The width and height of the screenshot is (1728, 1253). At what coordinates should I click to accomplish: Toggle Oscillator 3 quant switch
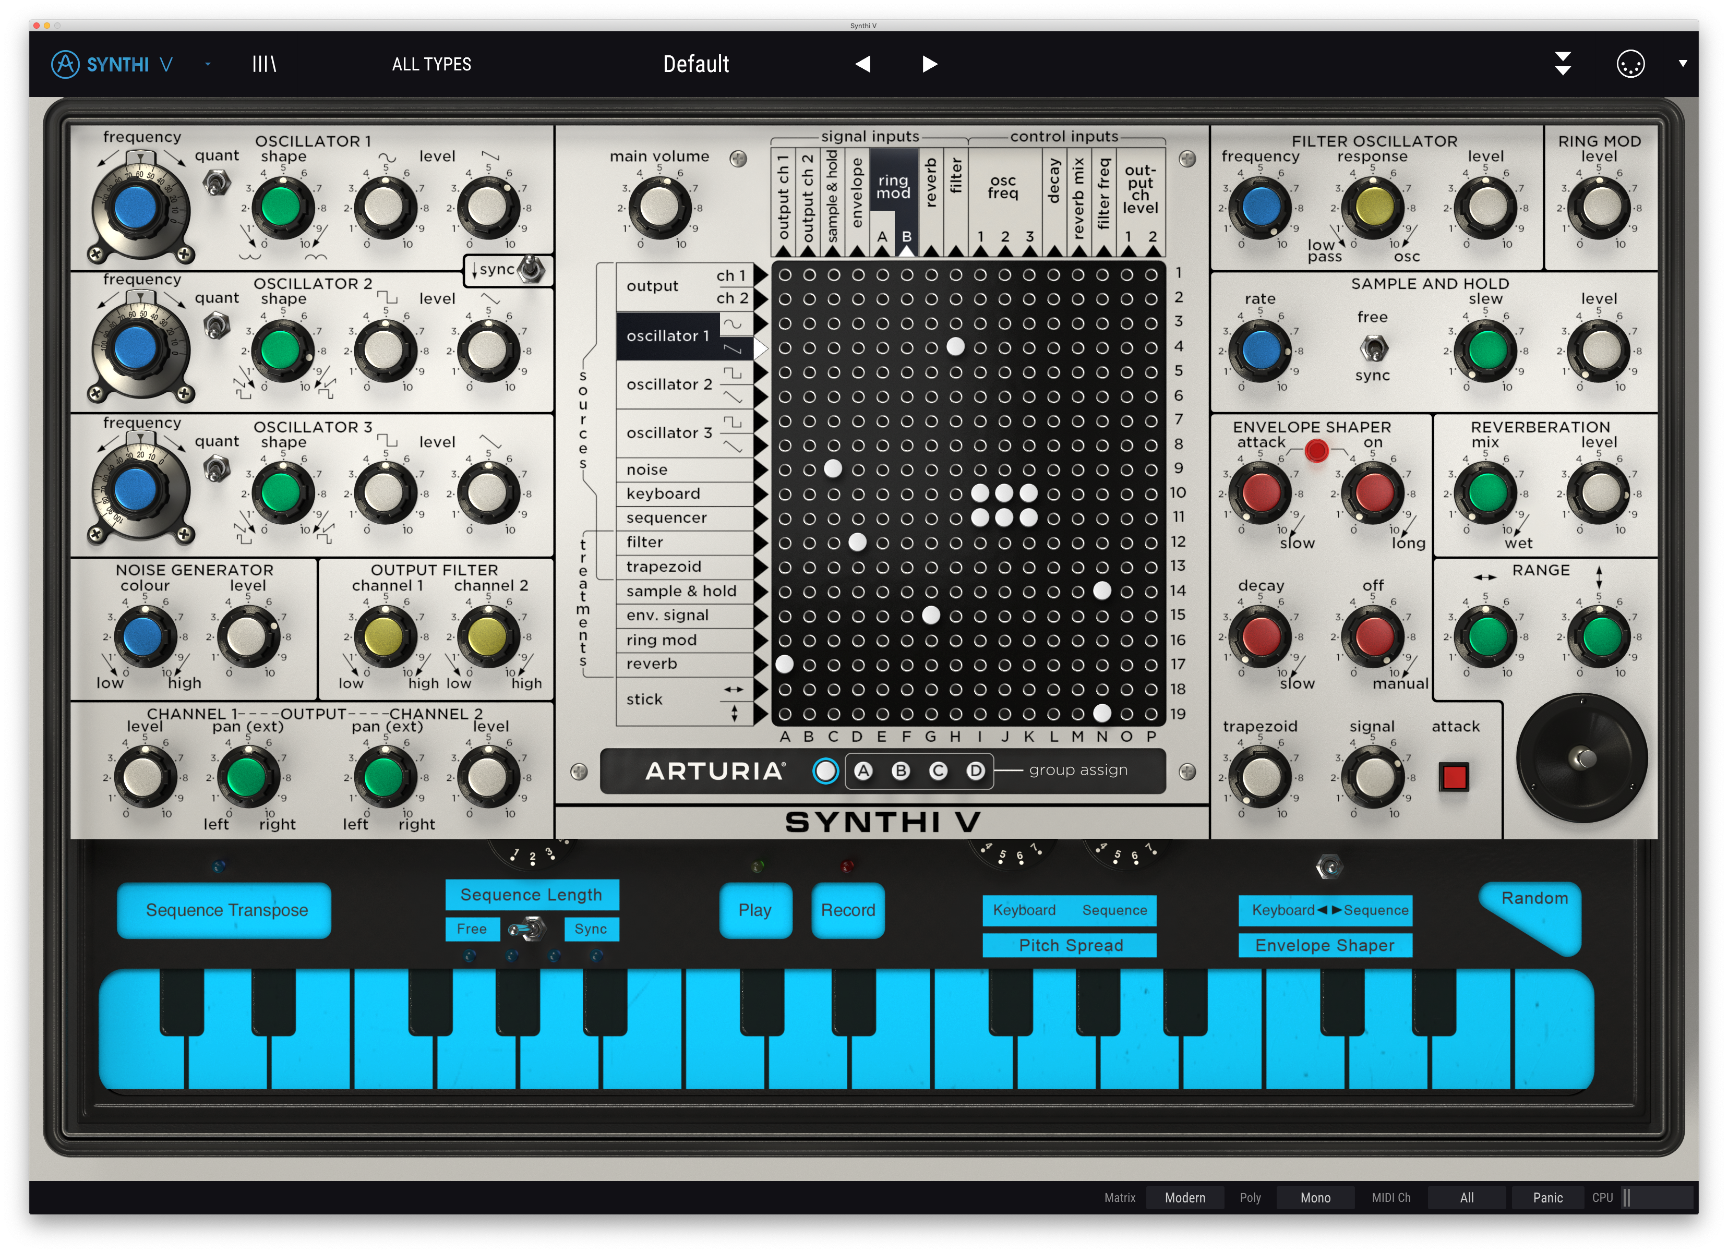click(217, 468)
